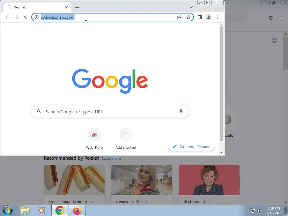Open Firefox Pocket save icon
Screen dimensions: 288x216
(271, 18)
